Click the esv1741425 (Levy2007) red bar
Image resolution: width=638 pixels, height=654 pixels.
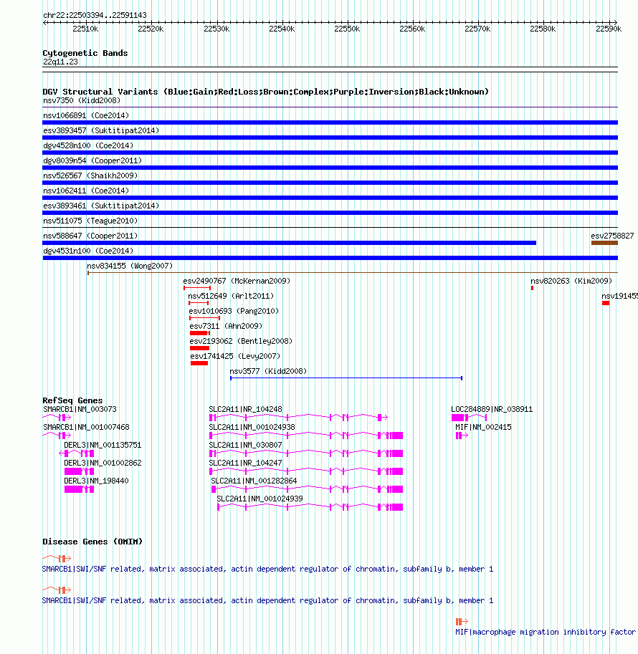[x=199, y=363]
